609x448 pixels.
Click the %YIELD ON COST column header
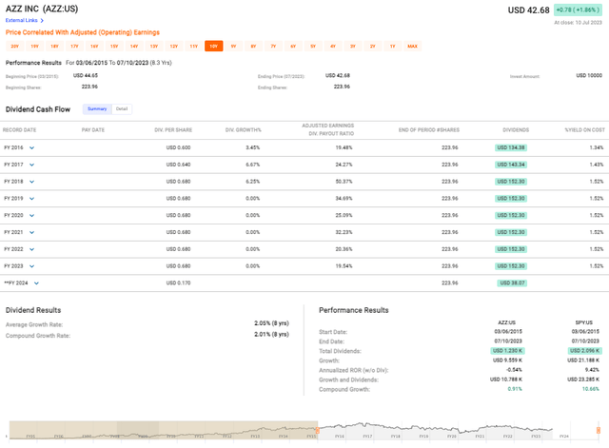point(584,130)
